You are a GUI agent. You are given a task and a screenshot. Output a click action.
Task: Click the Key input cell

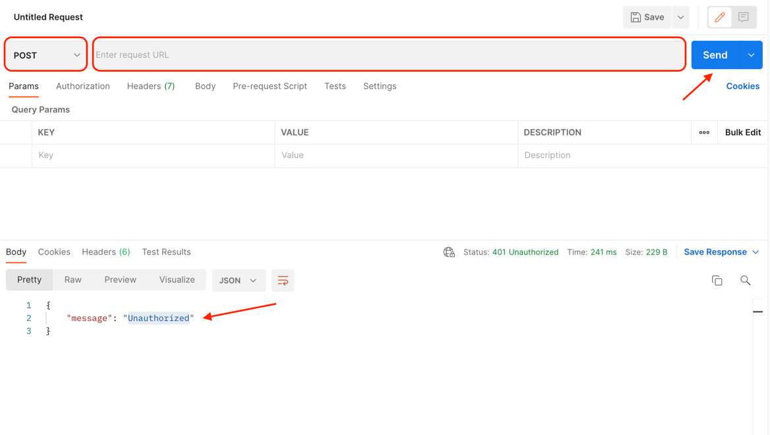(153, 155)
